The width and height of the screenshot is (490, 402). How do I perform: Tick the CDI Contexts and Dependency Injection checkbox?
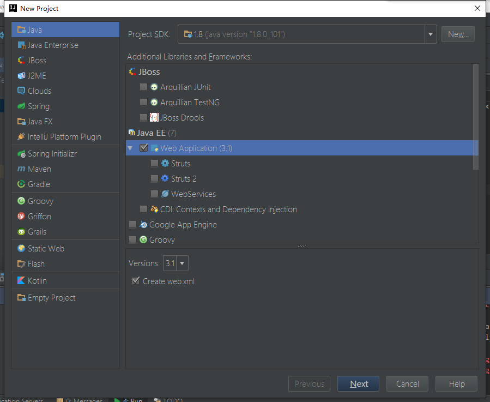pyautogui.click(x=143, y=209)
